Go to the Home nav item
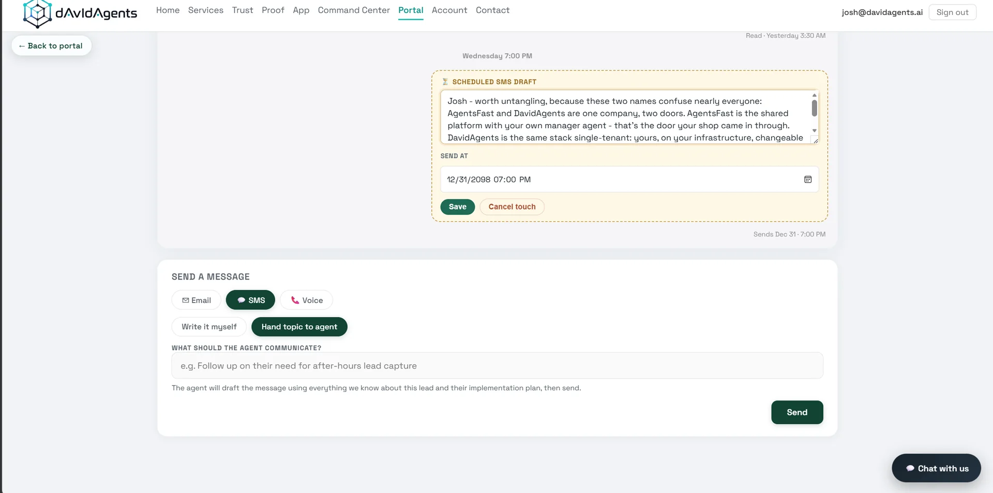Screen dimensions: 993x493 pos(168,10)
